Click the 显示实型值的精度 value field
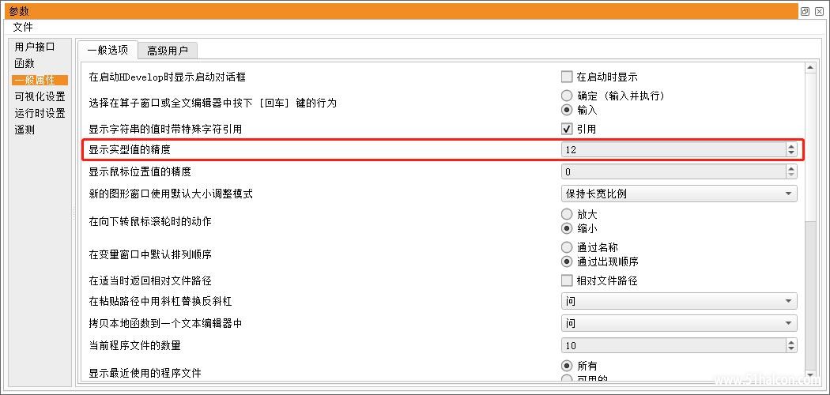830x395 pixels. [x=673, y=149]
